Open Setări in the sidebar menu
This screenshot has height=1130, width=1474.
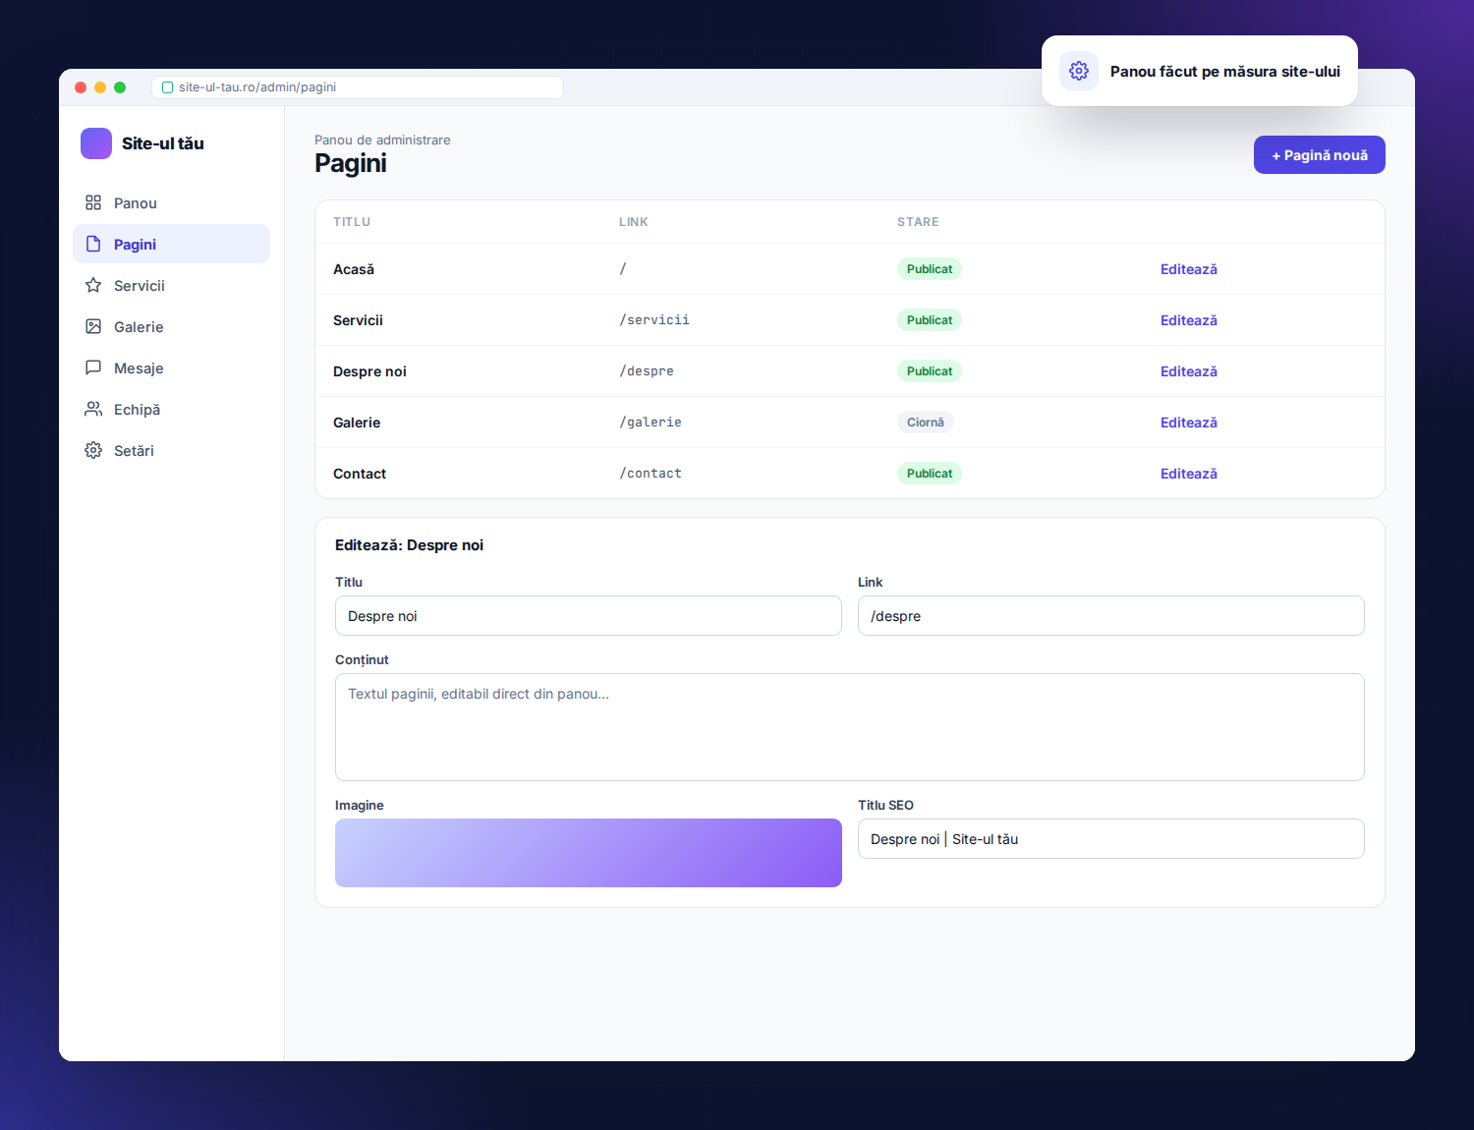click(x=171, y=450)
